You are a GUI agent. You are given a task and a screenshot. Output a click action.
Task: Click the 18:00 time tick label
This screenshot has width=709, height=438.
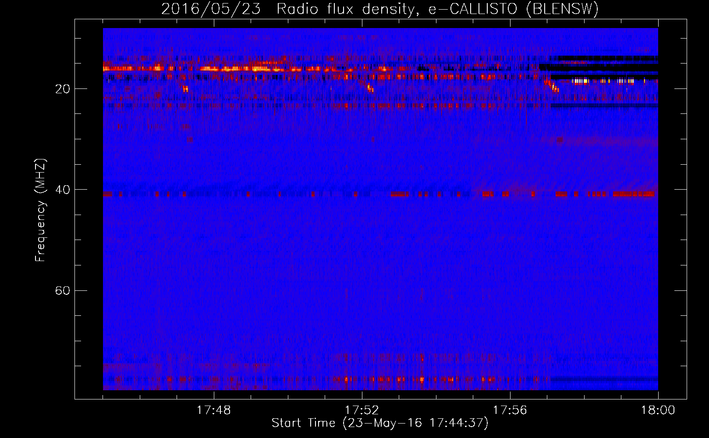tap(658, 410)
